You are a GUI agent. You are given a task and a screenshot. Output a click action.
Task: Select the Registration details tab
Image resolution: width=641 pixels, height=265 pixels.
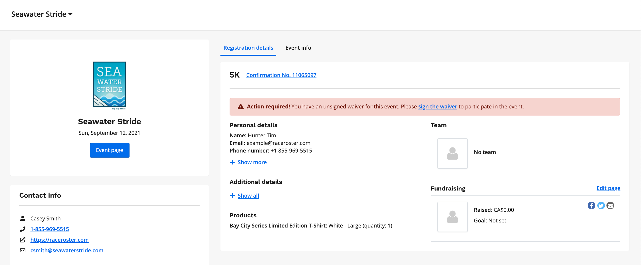(248, 48)
